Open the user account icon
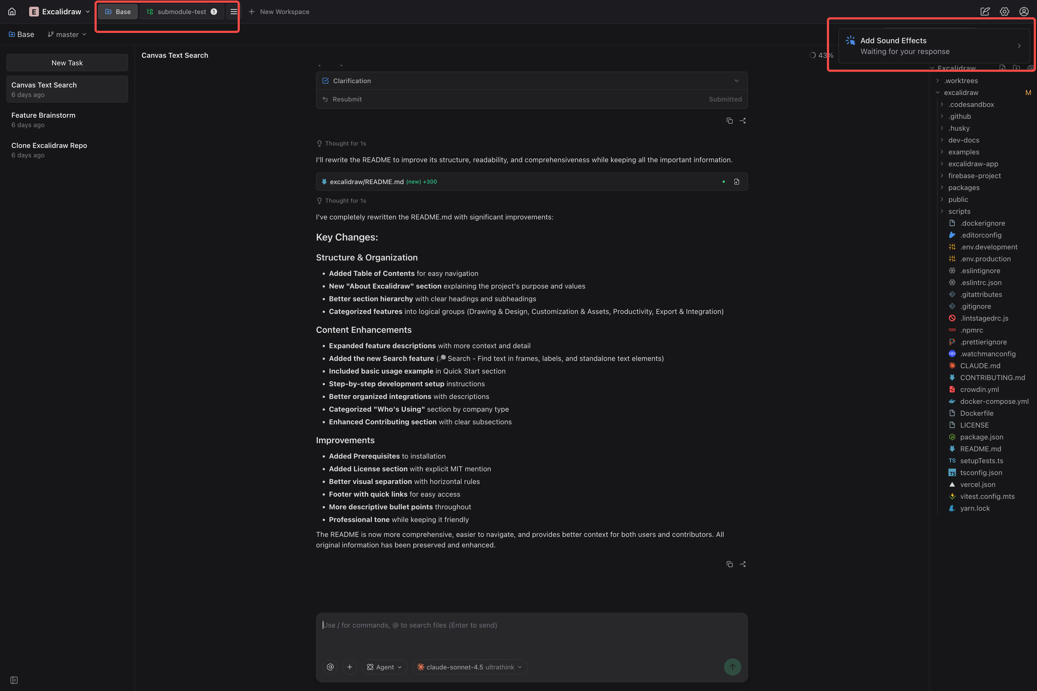This screenshot has width=1037, height=691. click(1024, 11)
